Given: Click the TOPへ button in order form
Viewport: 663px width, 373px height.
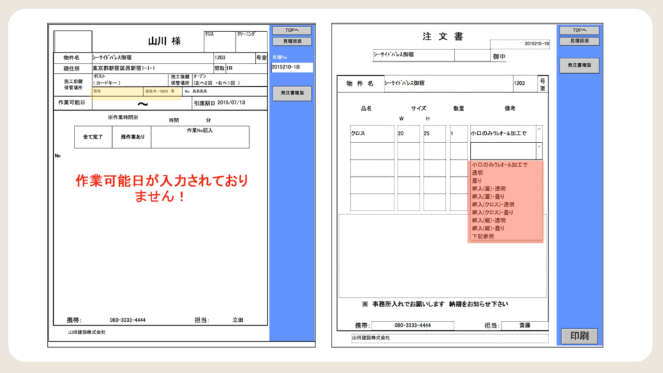Looking at the screenshot, I should tap(579, 30).
